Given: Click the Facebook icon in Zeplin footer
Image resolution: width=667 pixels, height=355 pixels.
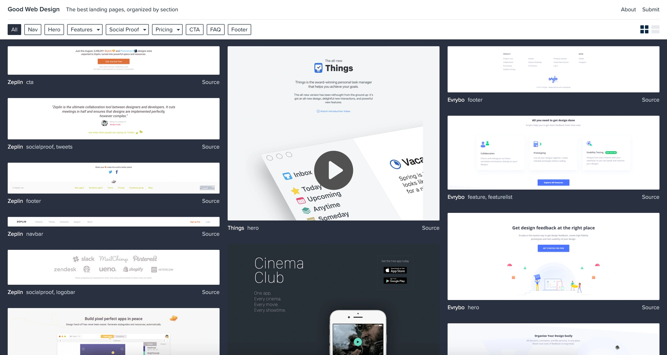Looking at the screenshot, I should point(117,172).
